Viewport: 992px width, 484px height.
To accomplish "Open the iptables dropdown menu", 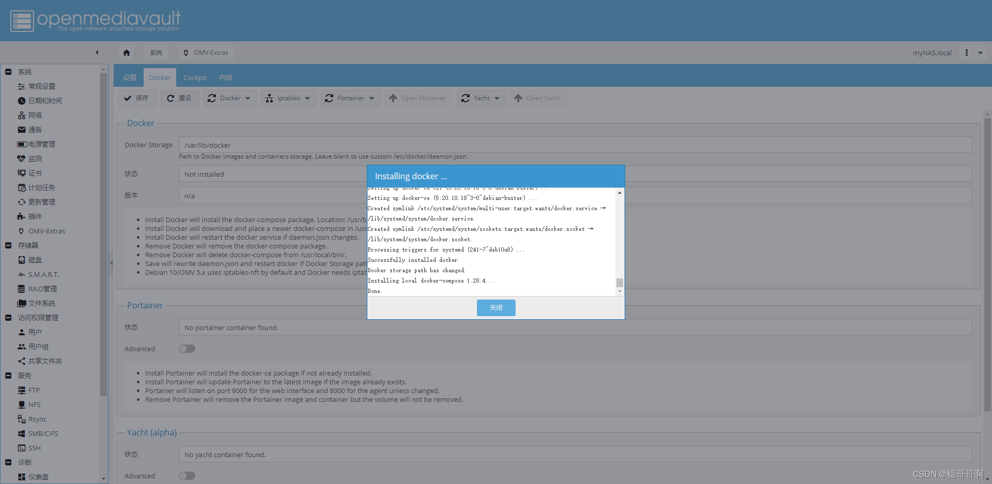I will 288,98.
